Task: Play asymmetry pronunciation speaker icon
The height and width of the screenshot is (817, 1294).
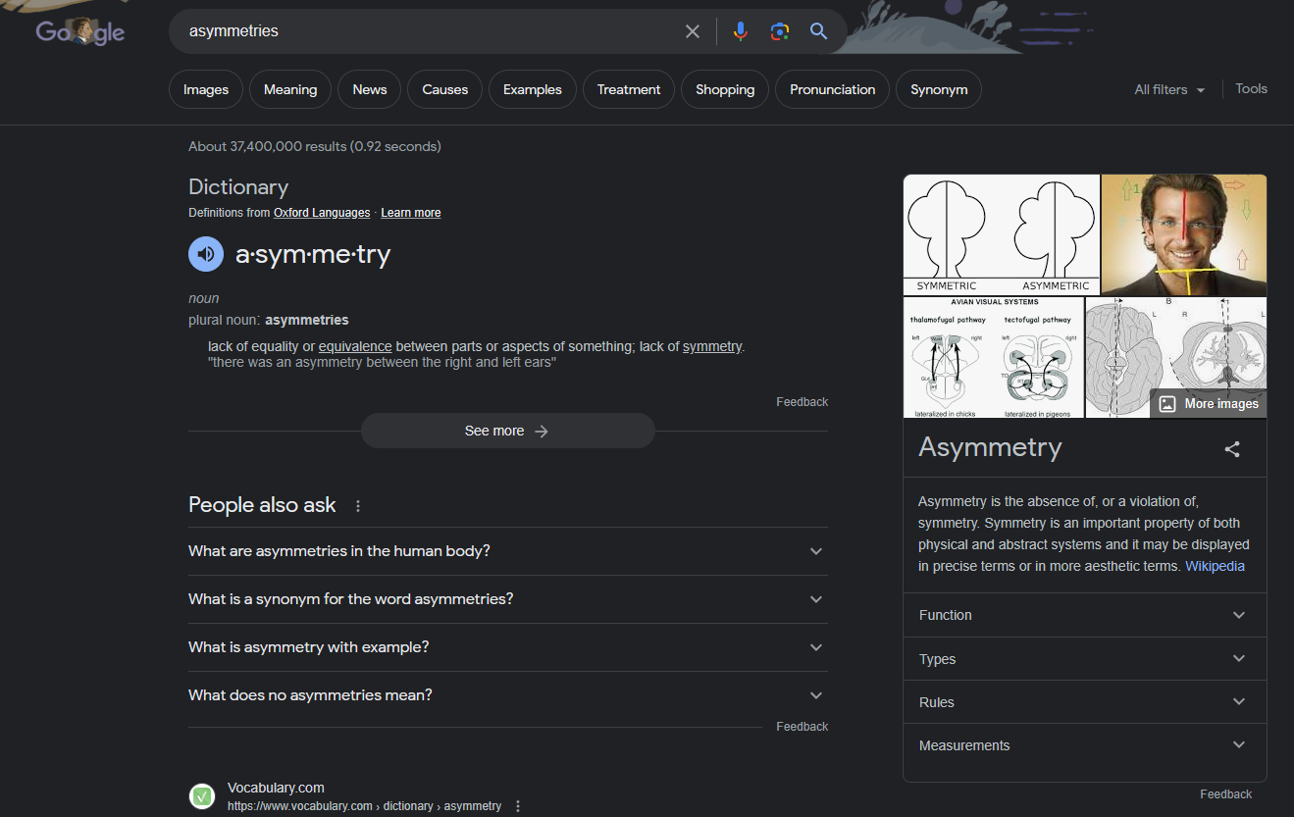Action: tap(206, 255)
